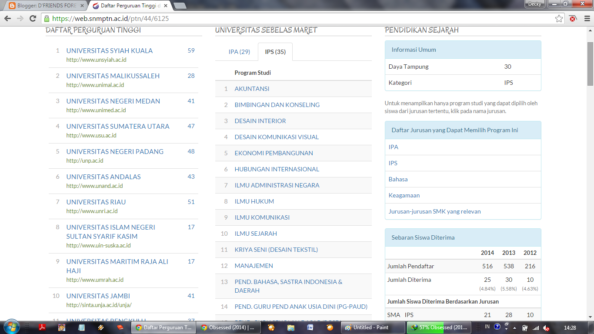594x334 pixels.
Task: Filter by IPS jurusan in Daftar Jurusan
Action: [393, 163]
